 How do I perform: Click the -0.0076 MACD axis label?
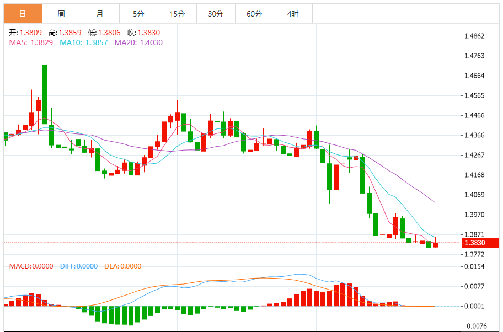[476, 326]
